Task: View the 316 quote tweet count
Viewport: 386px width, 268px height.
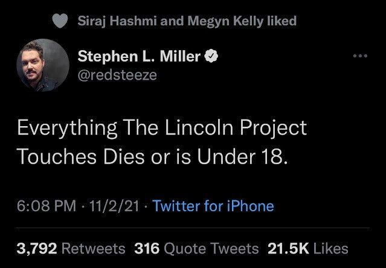Action: [146, 248]
